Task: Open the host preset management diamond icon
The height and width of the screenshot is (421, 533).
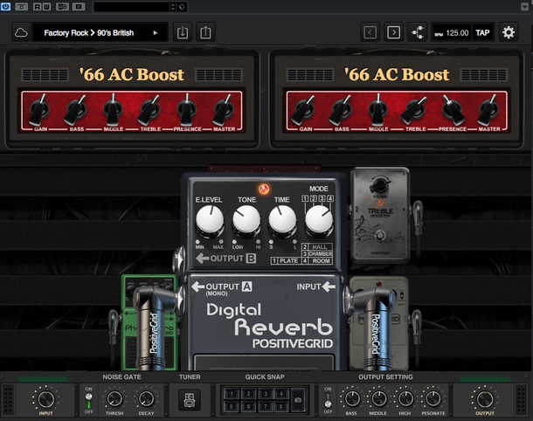Action: [x=182, y=6]
